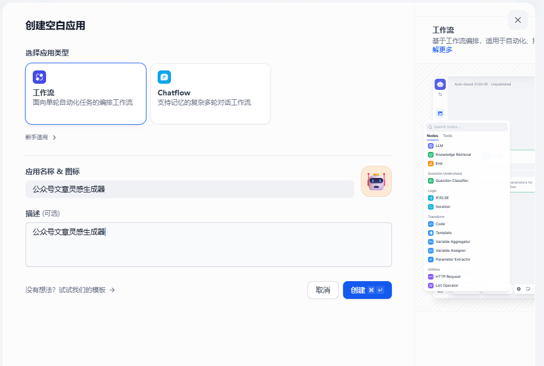This screenshot has width=544, height=366.
Task: Click the HTTP Request node icon
Action: [x=431, y=277]
